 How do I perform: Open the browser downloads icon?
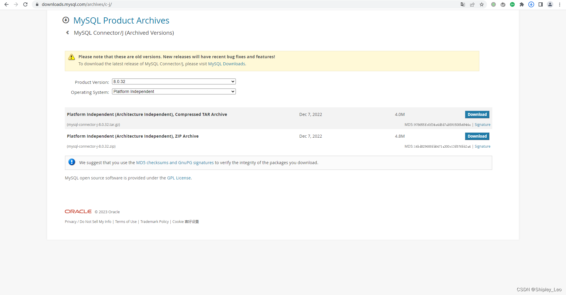click(x=531, y=4)
